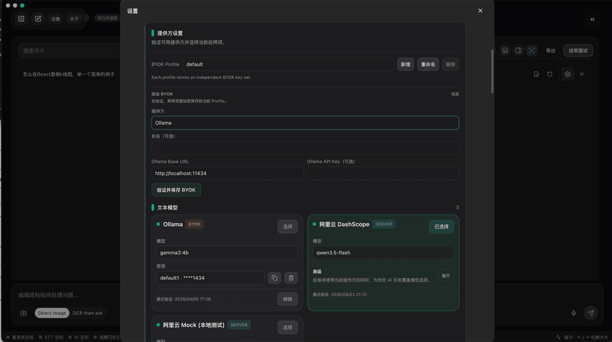
Task: Expand 高级 options with 展开 button
Action: (446, 275)
